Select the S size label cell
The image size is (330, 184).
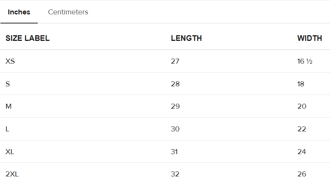pos(8,84)
